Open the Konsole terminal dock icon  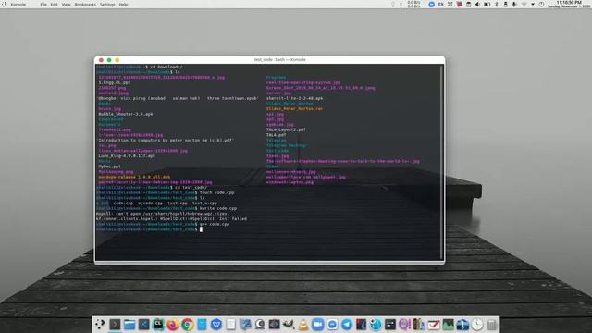pos(115,325)
